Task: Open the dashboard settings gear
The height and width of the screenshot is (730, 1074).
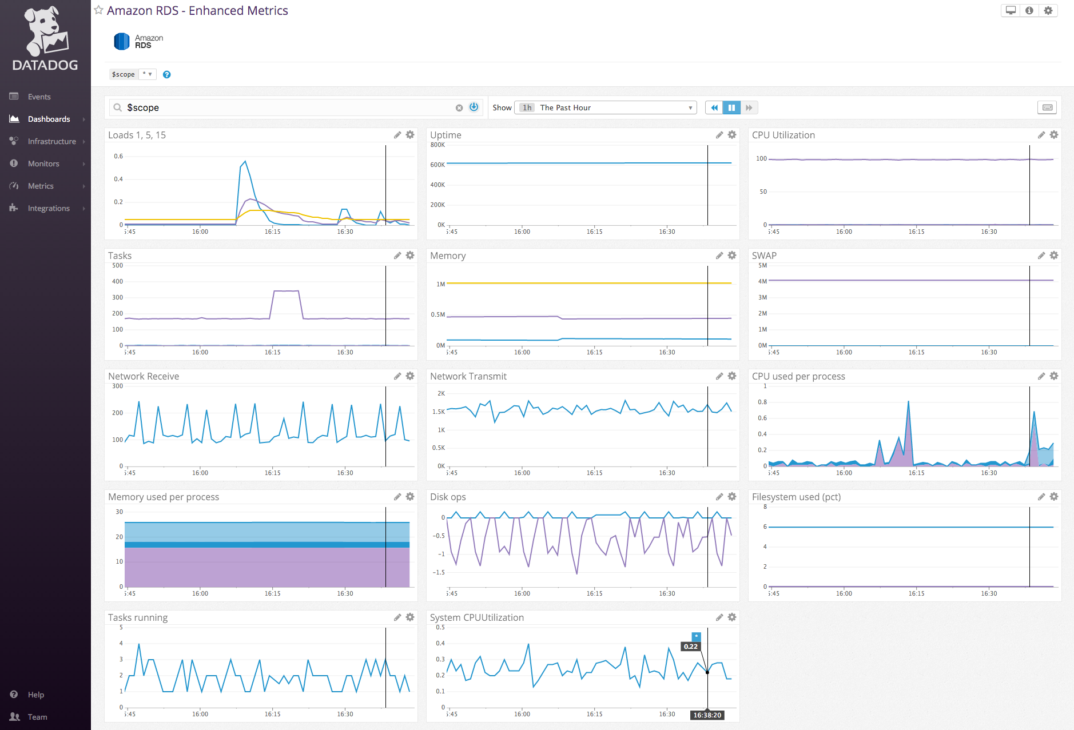Action: tap(1048, 10)
